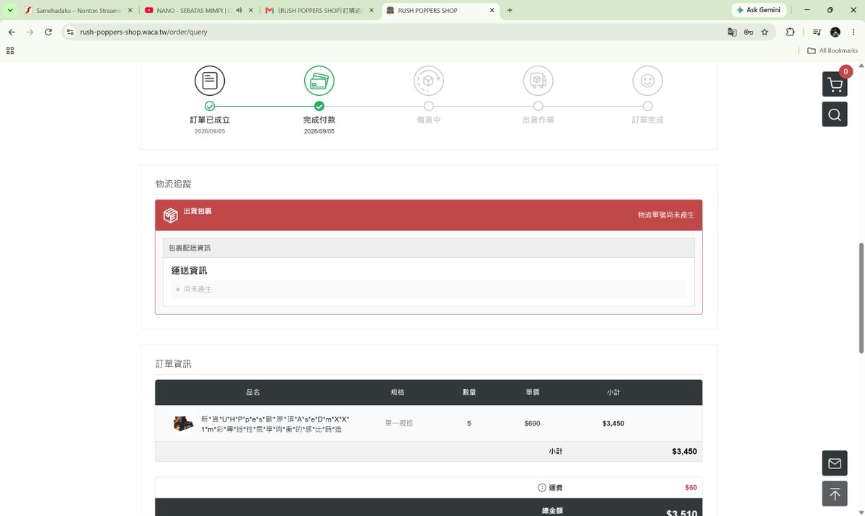Click the 物流追蹤 section heading
The image size is (865, 516).
coord(174,184)
